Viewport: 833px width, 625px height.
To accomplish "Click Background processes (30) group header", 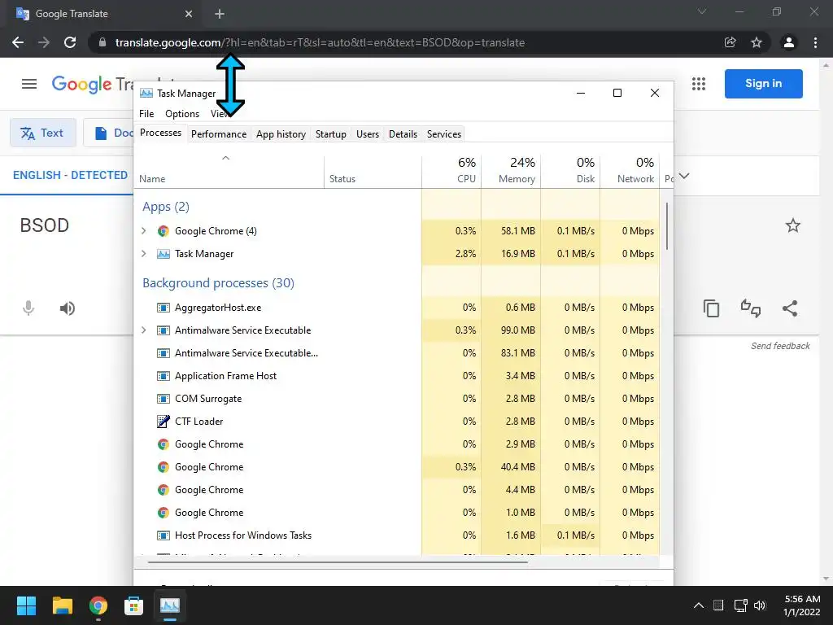I will (218, 283).
